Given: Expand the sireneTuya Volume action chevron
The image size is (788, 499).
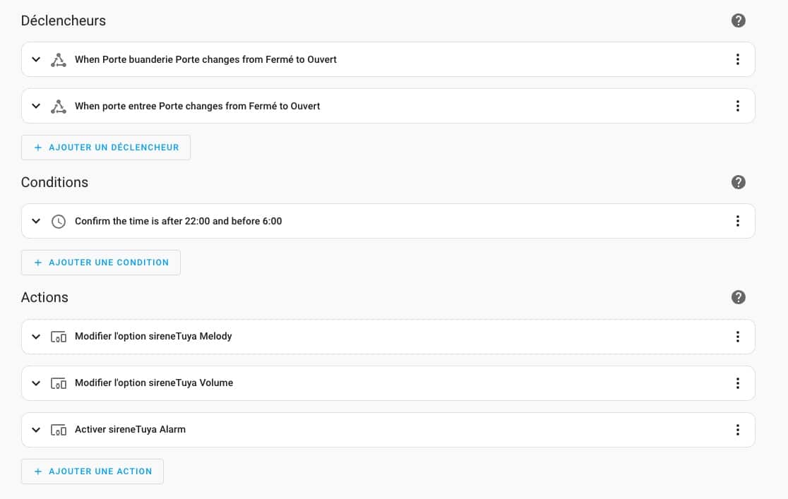Looking at the screenshot, I should coord(36,383).
